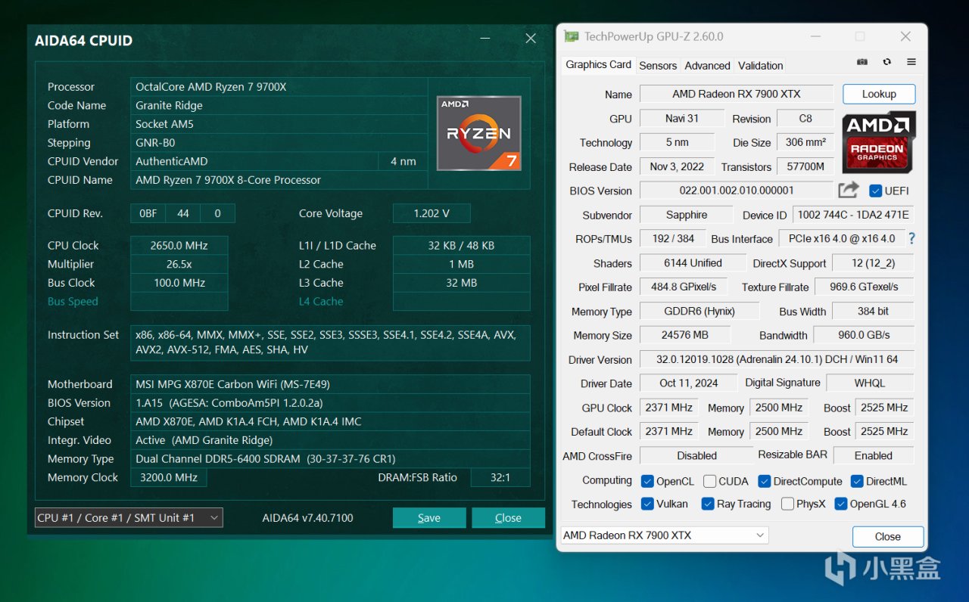The height and width of the screenshot is (602, 969).
Task: Toggle the OpenGL 4.6 checkbox
Action: pos(840,504)
